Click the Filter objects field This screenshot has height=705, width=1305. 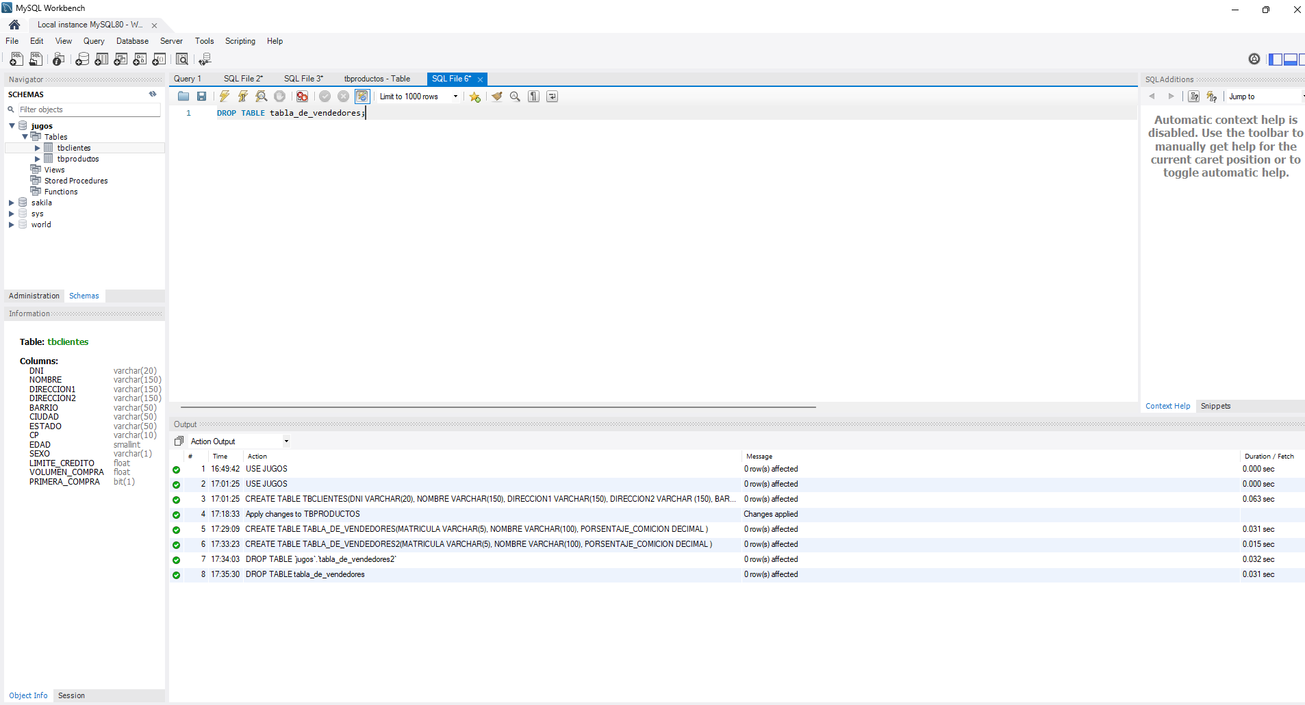click(89, 110)
